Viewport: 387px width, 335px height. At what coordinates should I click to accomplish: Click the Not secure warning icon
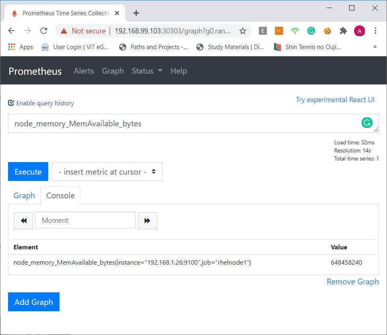(64, 31)
